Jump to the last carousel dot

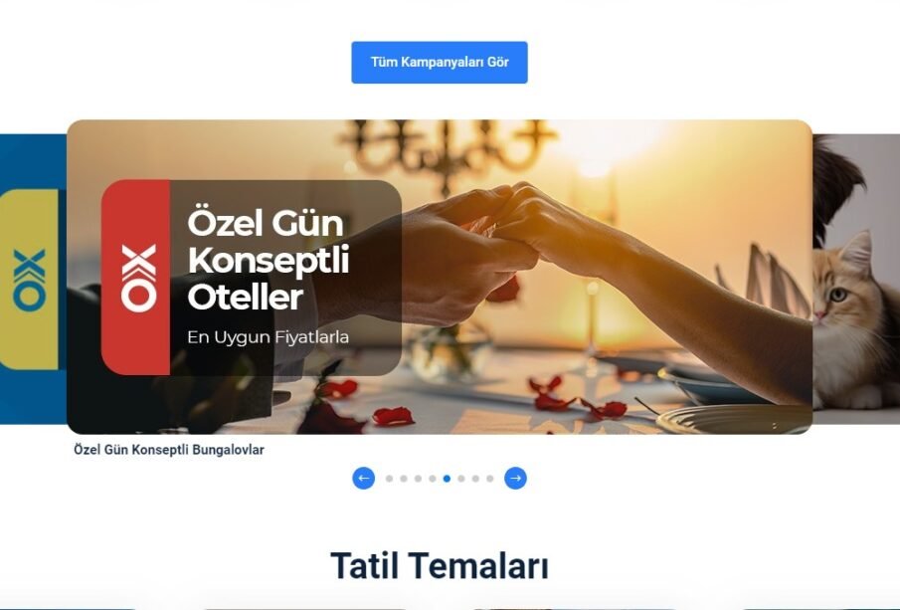489,479
